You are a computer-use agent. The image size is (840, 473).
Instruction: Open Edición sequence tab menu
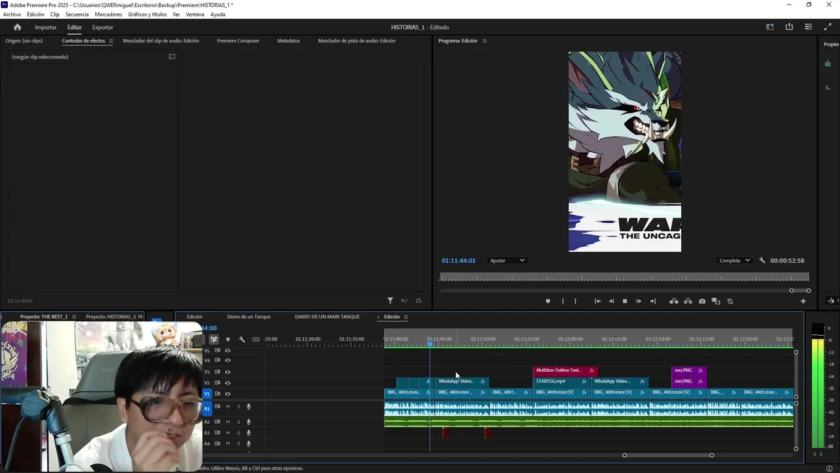[x=406, y=317]
